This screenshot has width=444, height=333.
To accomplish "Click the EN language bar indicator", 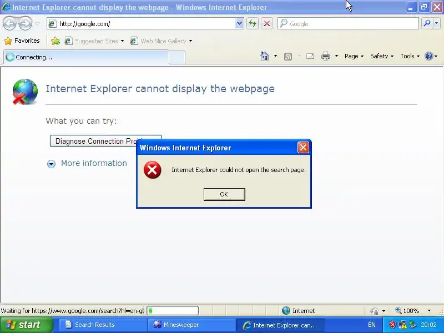I will click(371, 325).
